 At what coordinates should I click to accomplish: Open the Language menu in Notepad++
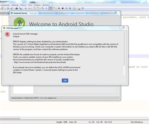5,5
